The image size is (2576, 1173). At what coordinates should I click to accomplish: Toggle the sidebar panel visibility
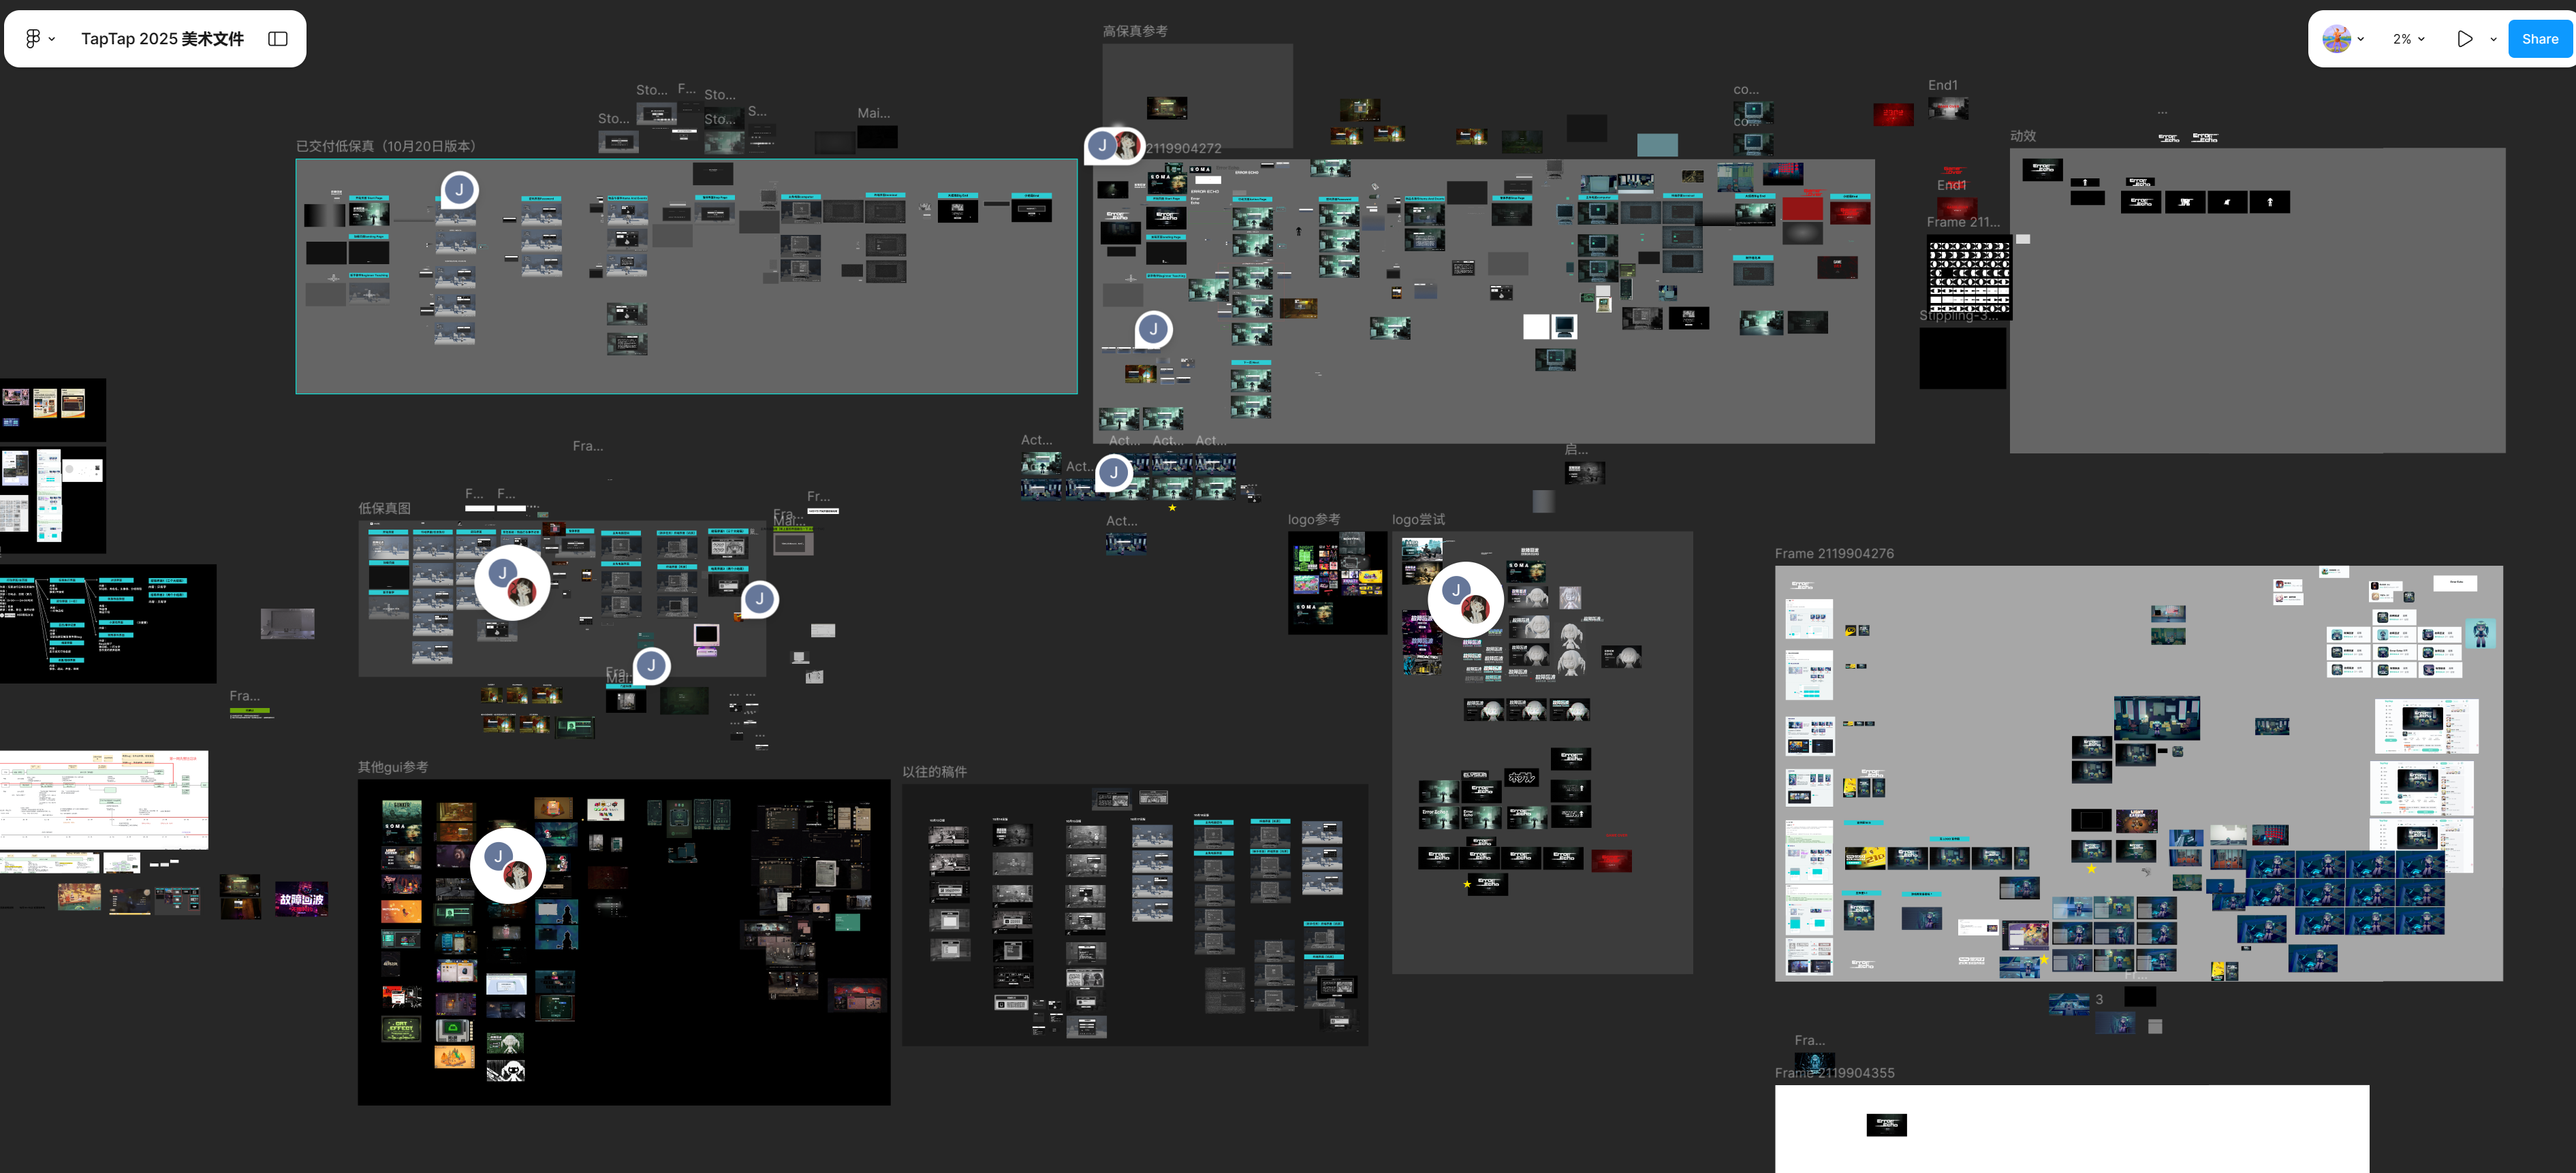click(278, 39)
